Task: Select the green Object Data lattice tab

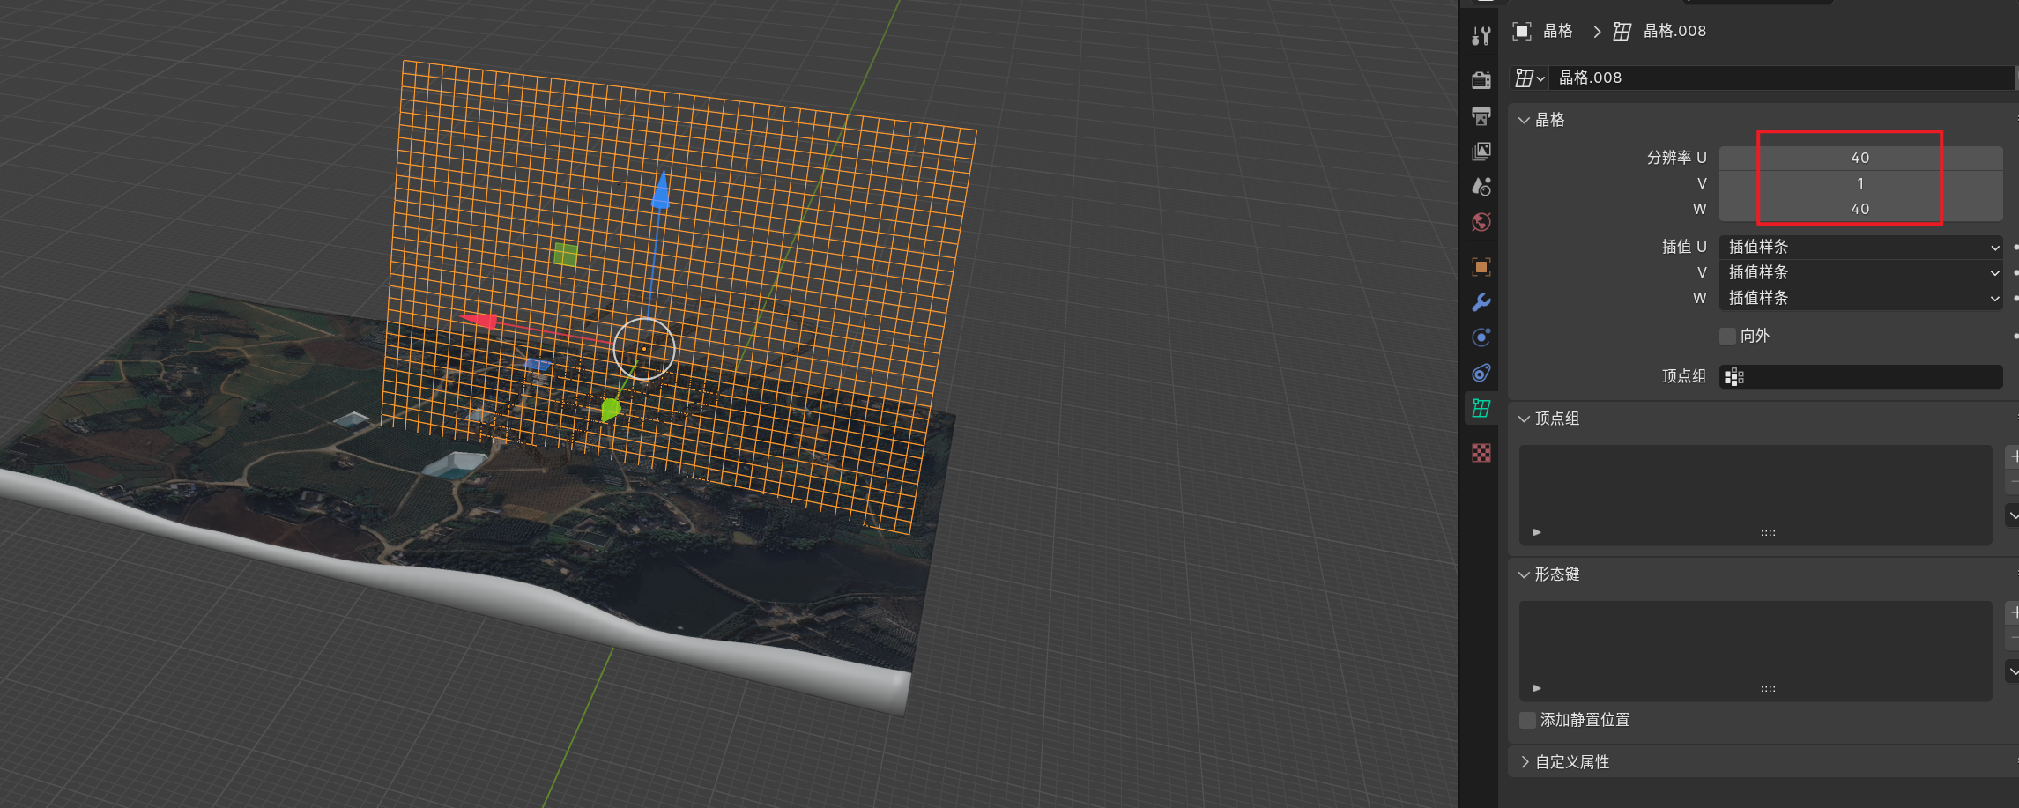Action: [x=1481, y=408]
